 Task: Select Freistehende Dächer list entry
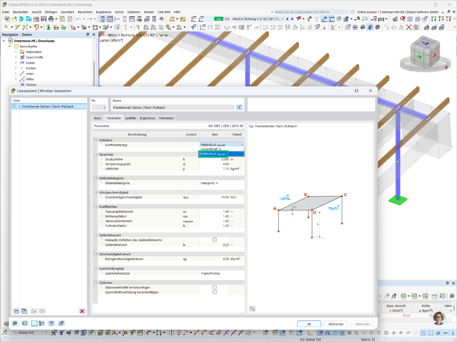49,107
